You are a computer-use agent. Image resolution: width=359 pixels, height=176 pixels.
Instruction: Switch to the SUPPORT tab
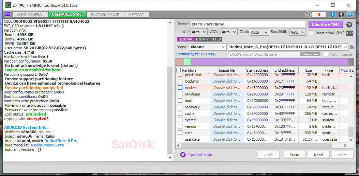[x=136, y=15]
